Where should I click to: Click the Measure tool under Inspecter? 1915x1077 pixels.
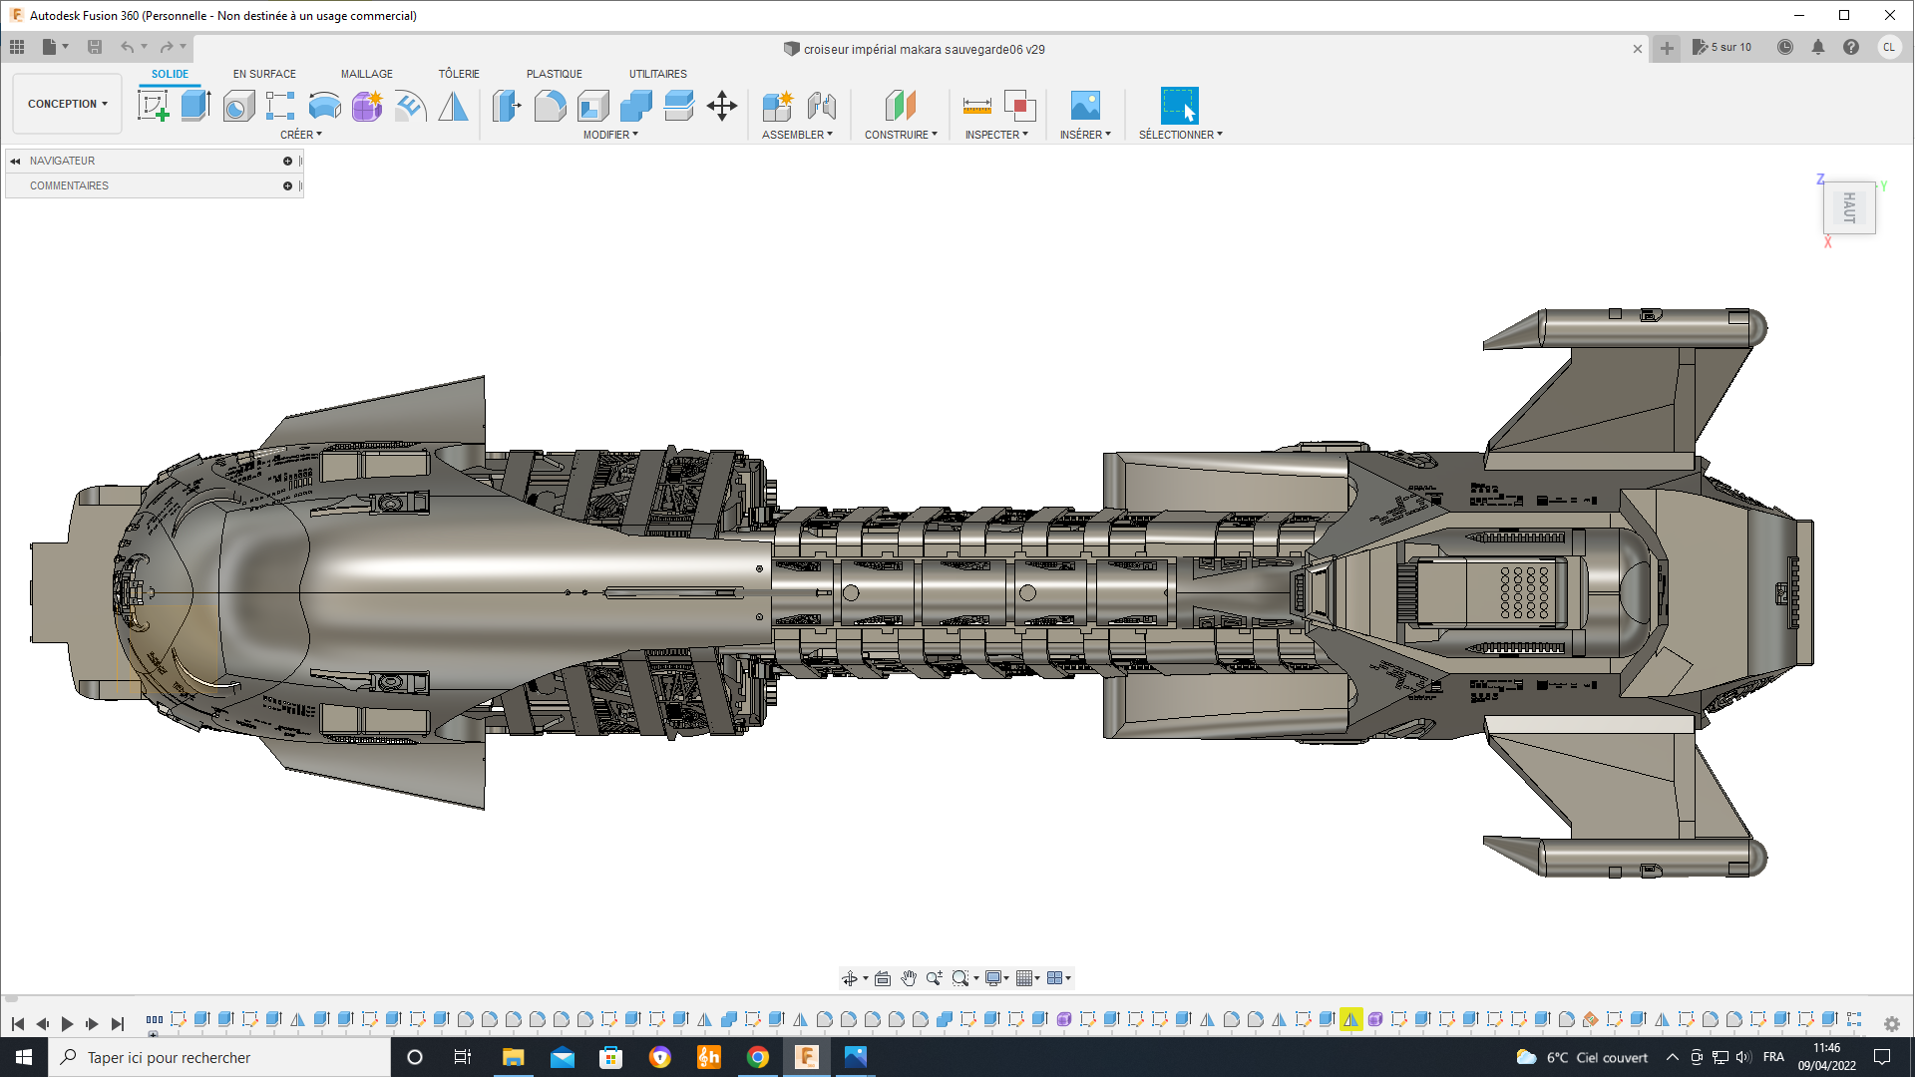coord(976,106)
